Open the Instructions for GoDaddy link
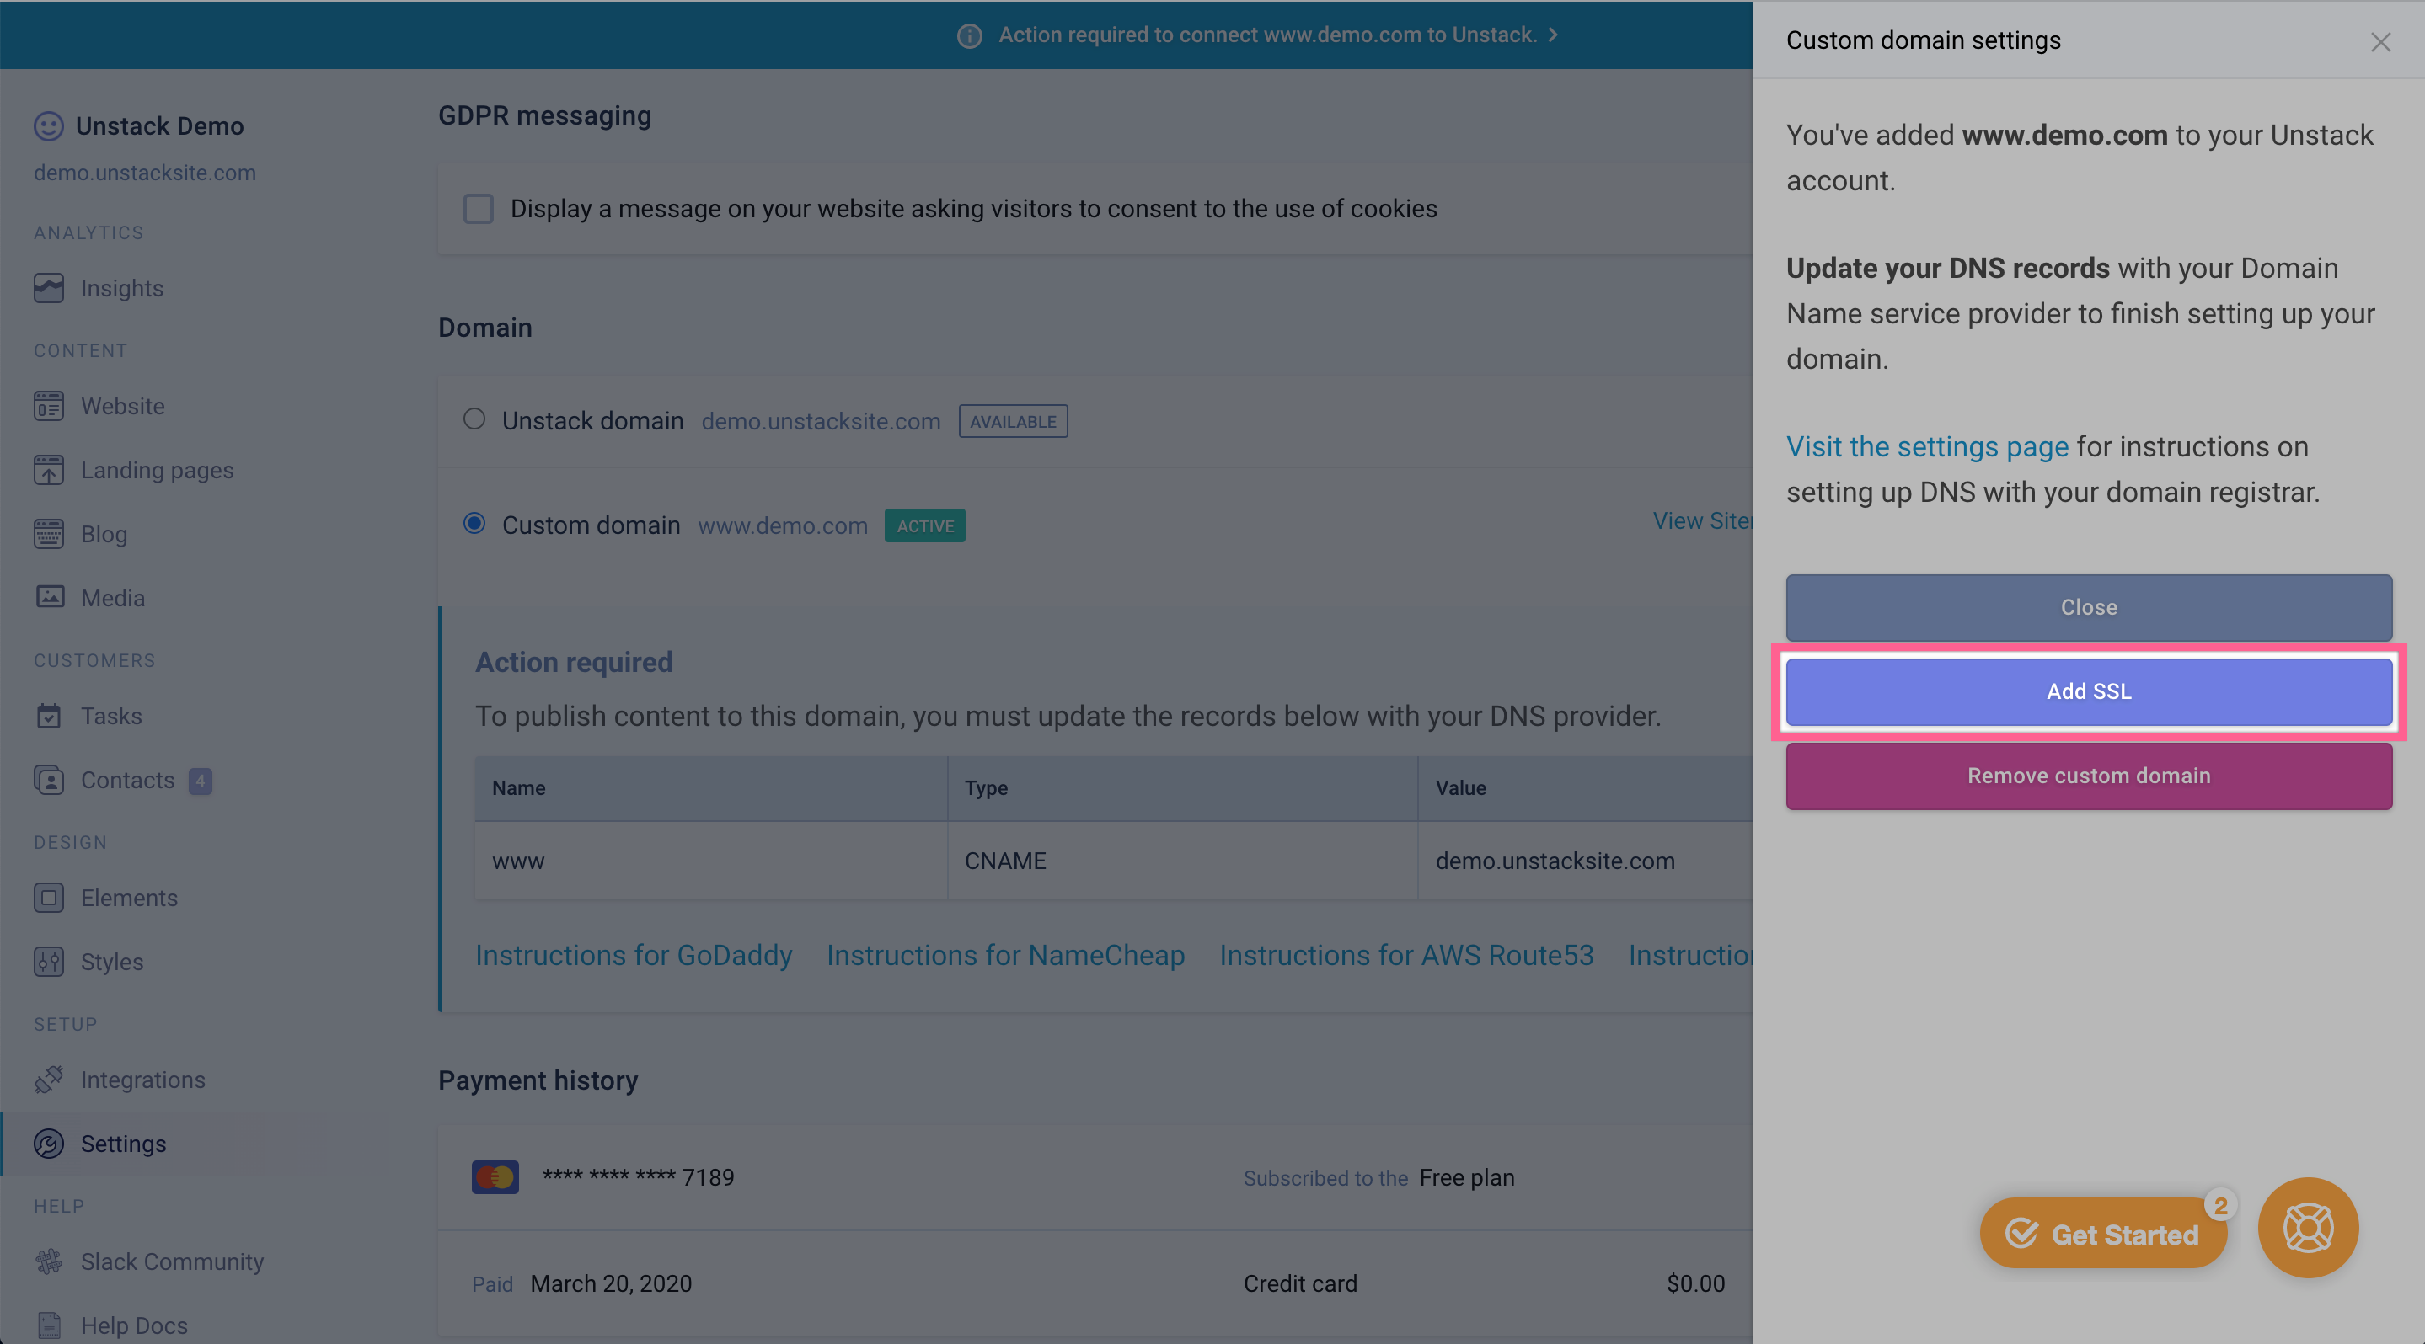The width and height of the screenshot is (2425, 1344). (x=632, y=955)
